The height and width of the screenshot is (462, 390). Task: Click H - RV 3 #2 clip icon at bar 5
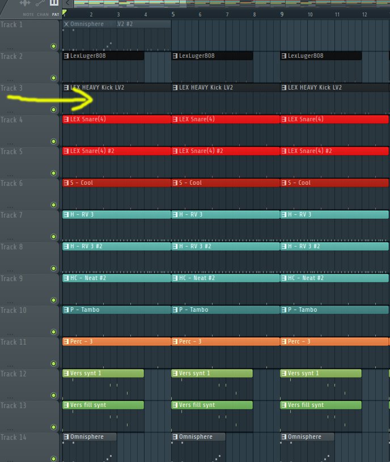[x=175, y=246]
